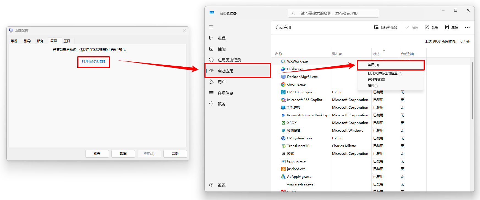Open the three-dot more options menu
The image size is (480, 200).
467,27
